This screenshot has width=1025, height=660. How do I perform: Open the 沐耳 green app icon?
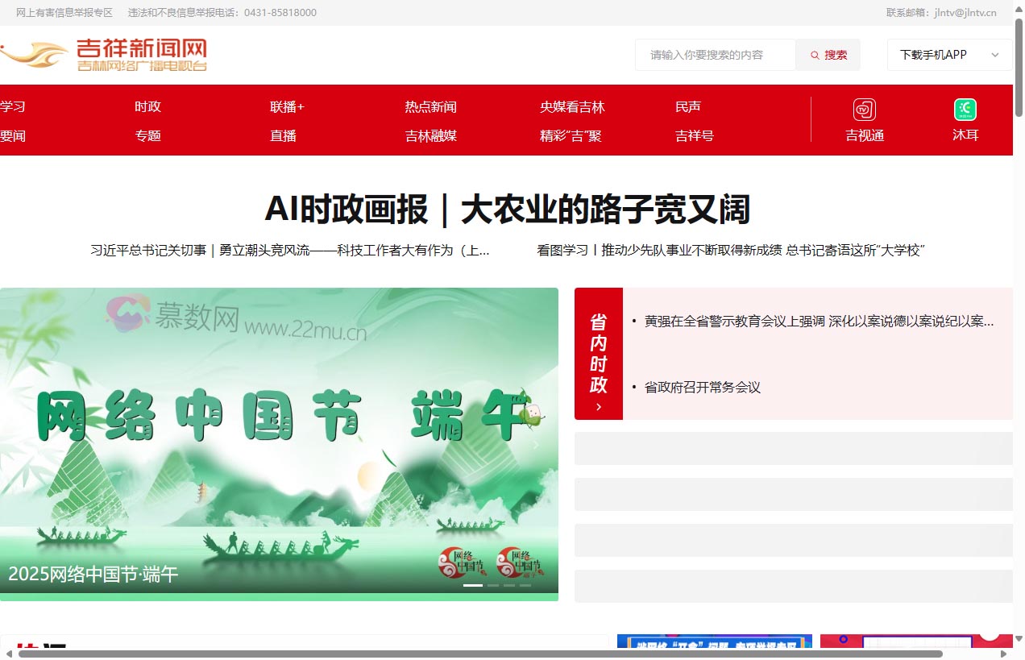click(x=965, y=110)
